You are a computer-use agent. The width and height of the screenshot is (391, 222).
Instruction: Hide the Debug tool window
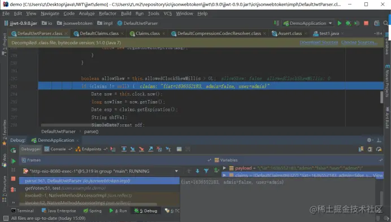379,140
